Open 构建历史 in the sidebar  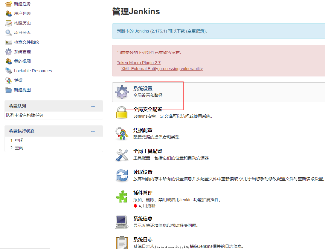(22, 23)
